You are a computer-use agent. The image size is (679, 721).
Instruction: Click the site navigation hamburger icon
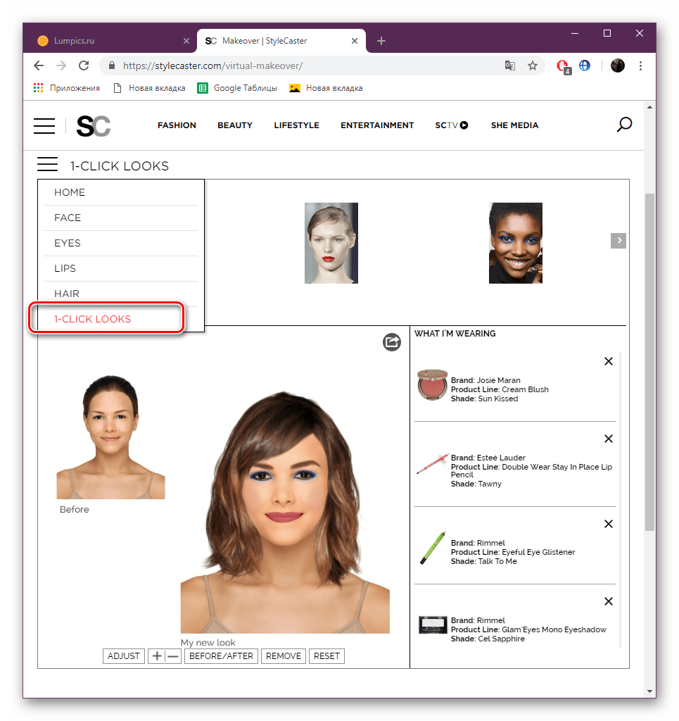(x=44, y=125)
